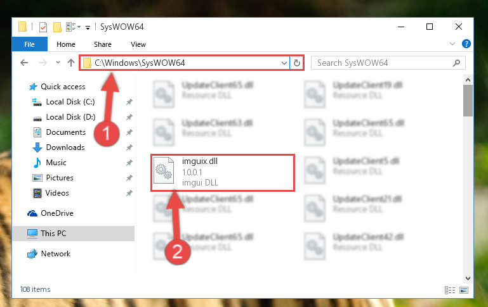Open the File menu tab

pos(30,44)
